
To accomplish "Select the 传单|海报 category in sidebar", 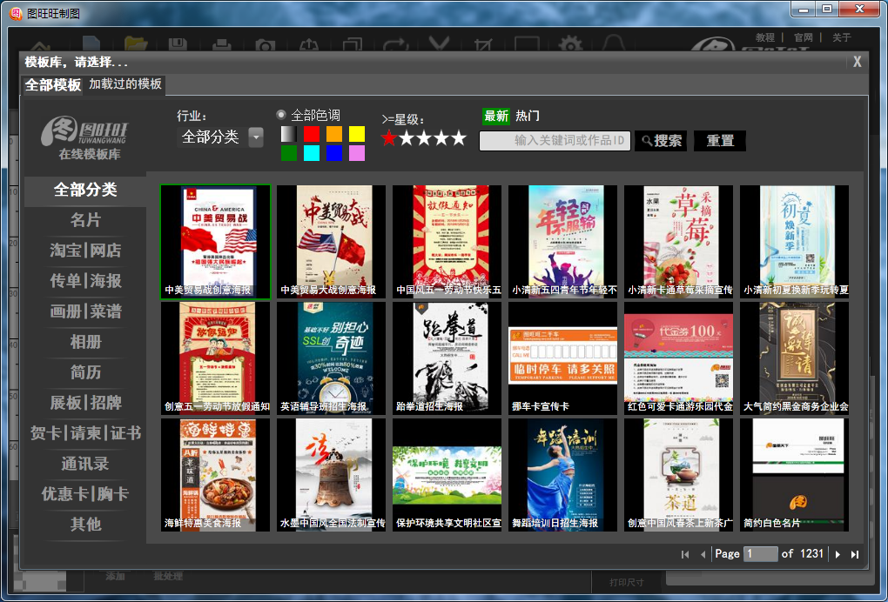I will click(85, 281).
